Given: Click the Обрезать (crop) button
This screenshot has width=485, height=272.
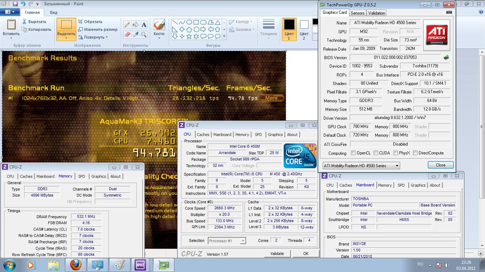Looking at the screenshot, I should coord(90,22).
